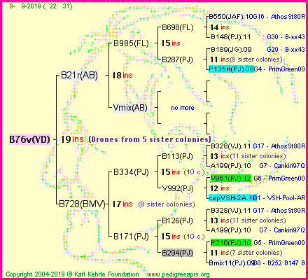
Task: Select the B334(PJ) node
Action: click(131, 172)
